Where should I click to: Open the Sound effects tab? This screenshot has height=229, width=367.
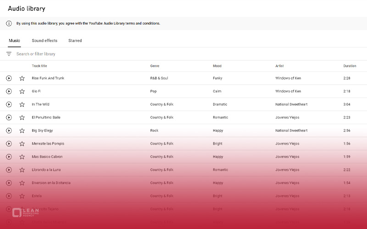click(x=44, y=40)
